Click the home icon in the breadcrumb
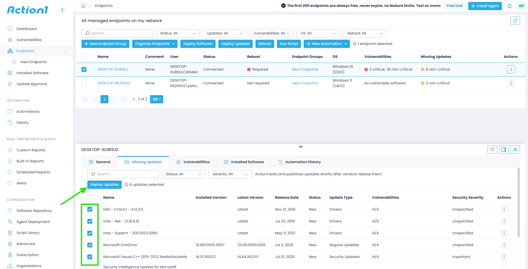Image resolution: width=528 pixels, height=269 pixels. (83, 6)
